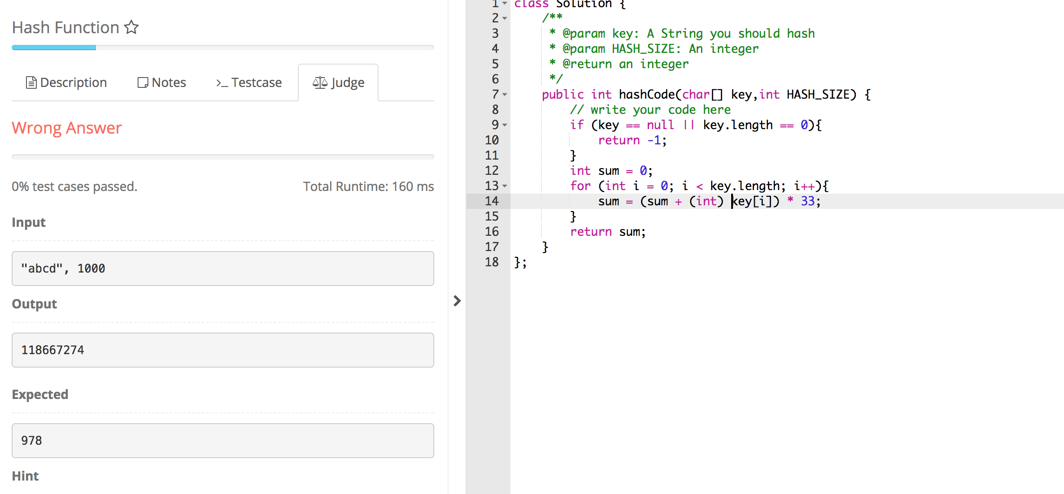Click the document icon on the Description tab
This screenshot has height=494, width=1064.
pyautogui.click(x=31, y=82)
